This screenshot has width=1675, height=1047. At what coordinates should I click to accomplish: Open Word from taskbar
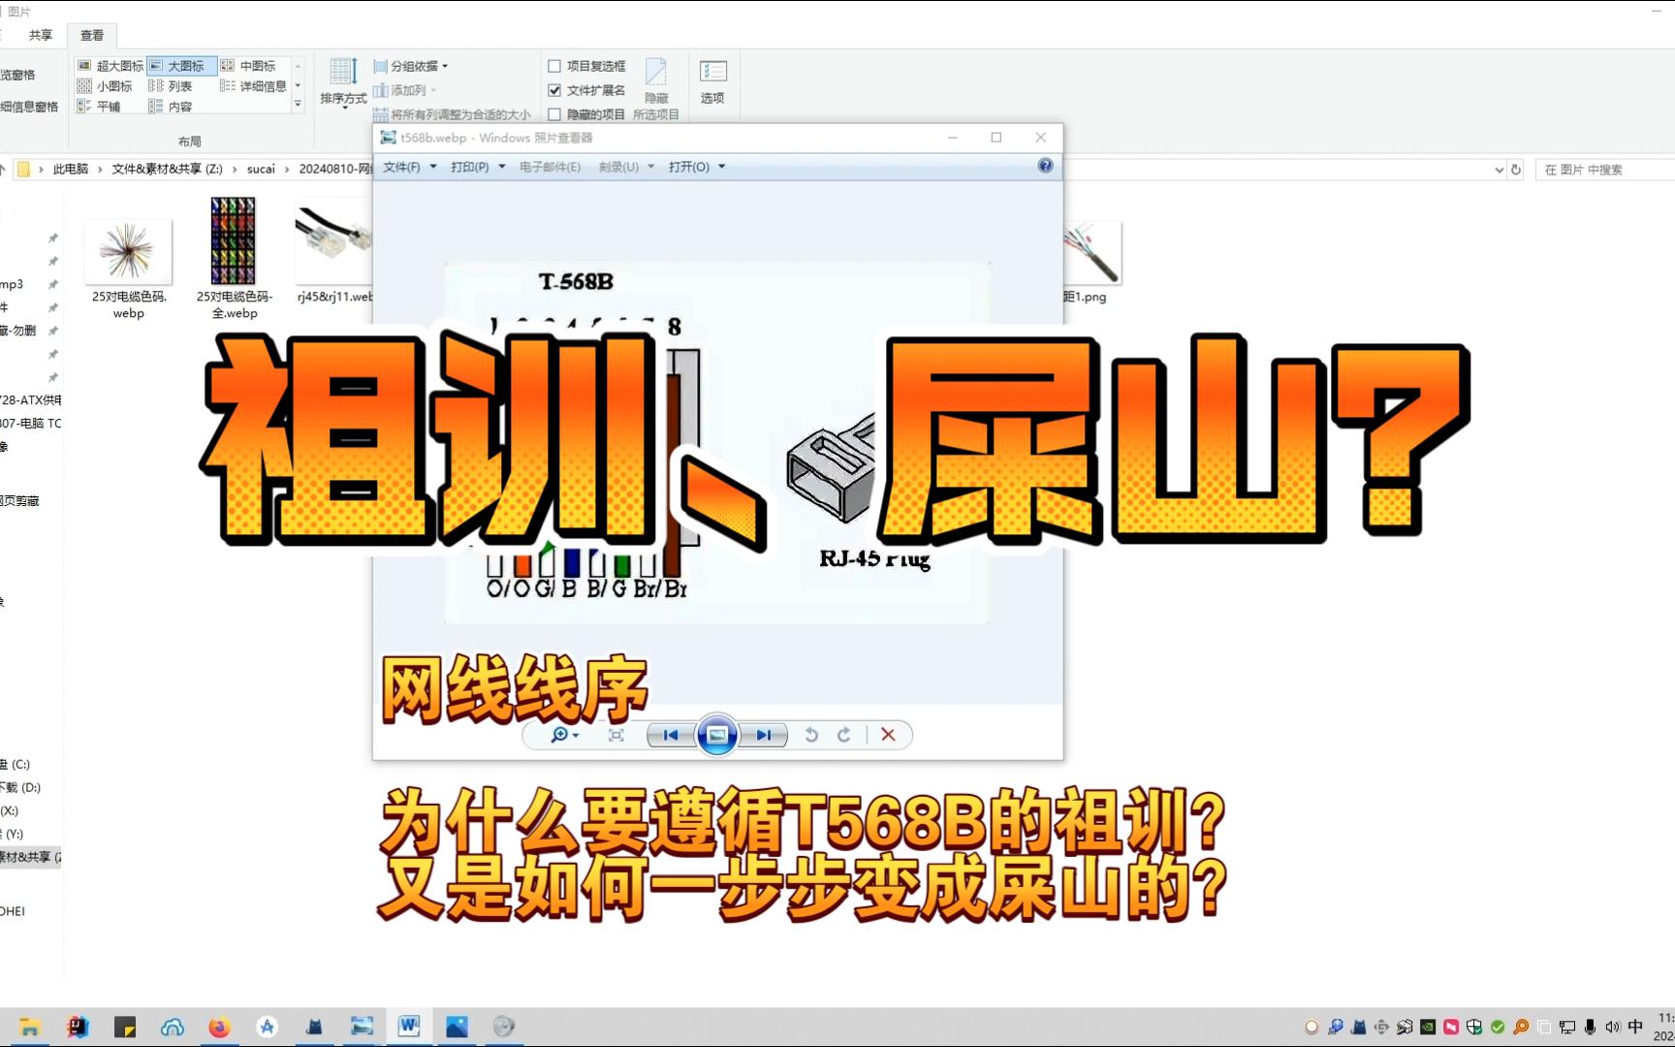409,1027
